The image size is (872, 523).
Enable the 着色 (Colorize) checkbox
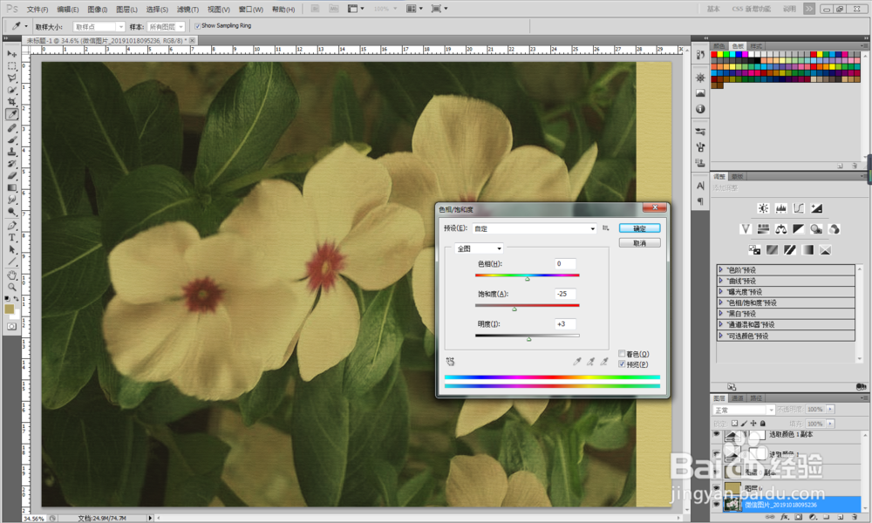[621, 354]
